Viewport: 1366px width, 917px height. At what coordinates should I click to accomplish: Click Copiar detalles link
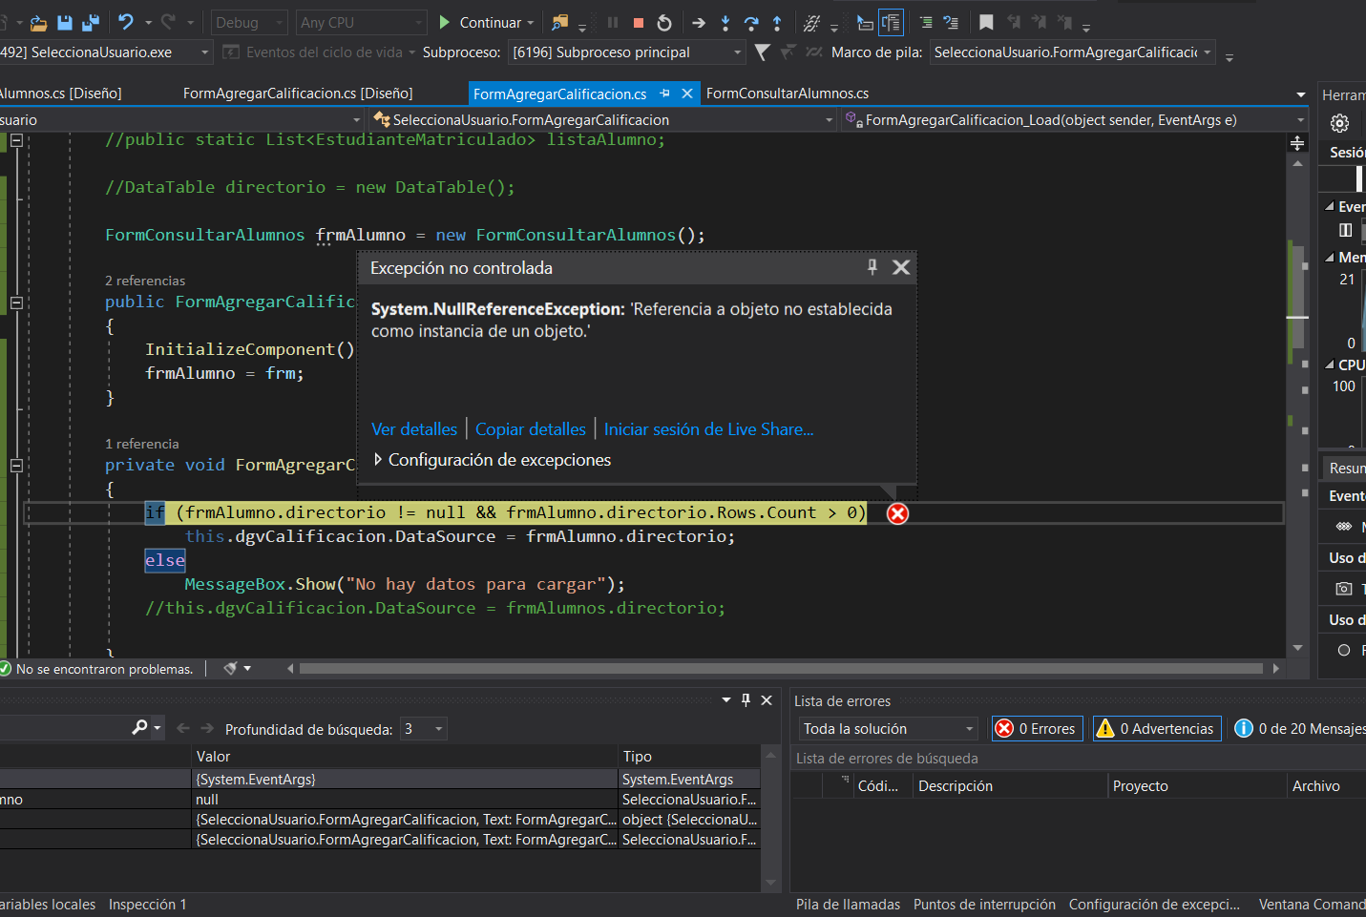(x=531, y=429)
